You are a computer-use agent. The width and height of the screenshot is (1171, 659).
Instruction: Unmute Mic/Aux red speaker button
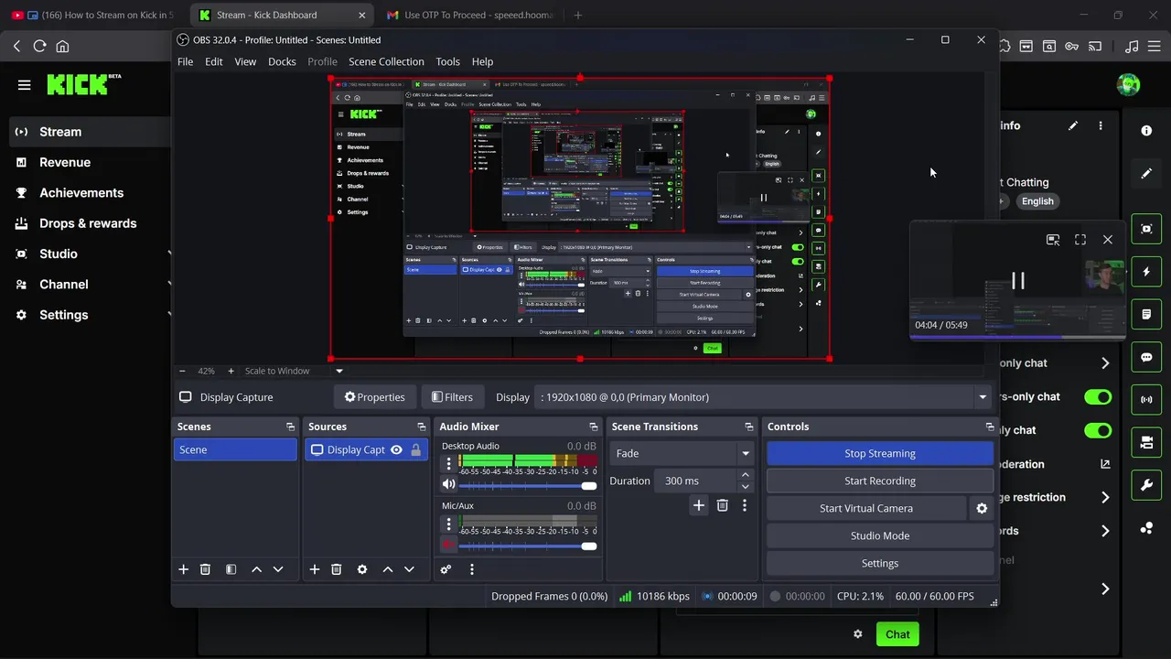(448, 546)
